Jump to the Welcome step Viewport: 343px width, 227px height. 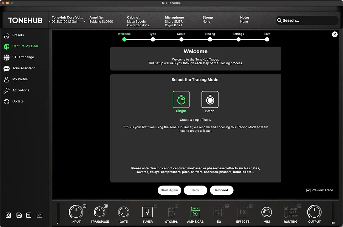coord(124,40)
